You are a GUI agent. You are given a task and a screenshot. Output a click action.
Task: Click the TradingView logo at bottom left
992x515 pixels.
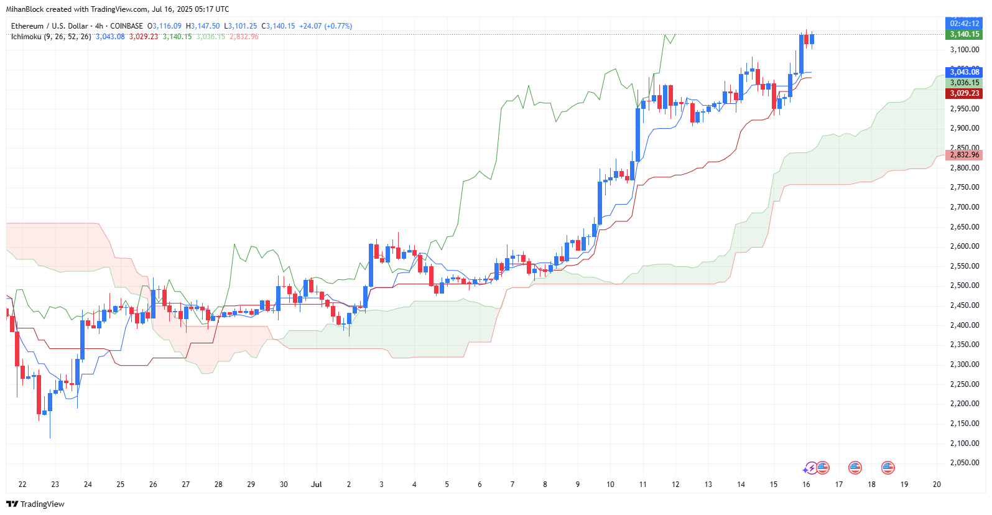35,504
